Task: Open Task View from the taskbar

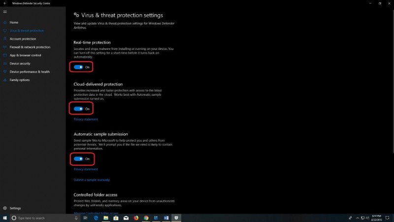Action: [x=85, y=218]
